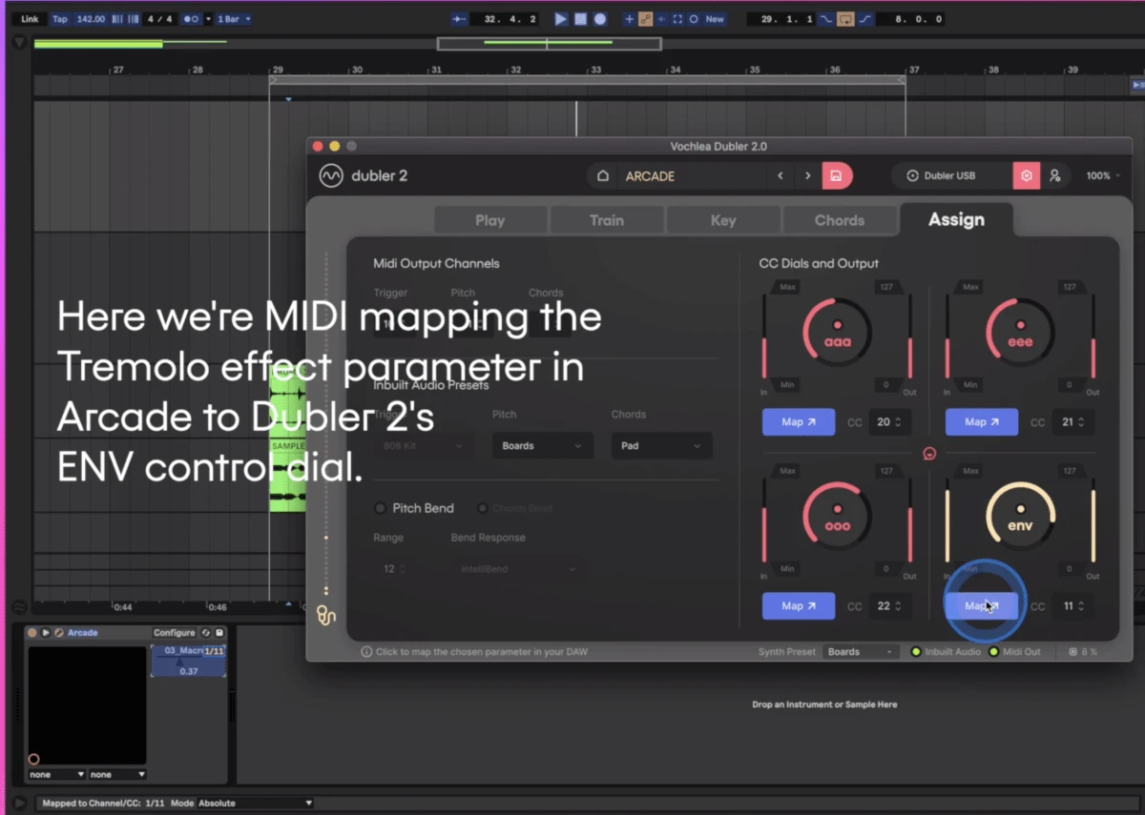This screenshot has width=1145, height=815.
Task: Toggle the Midi Out indicator
Action: [x=994, y=652]
